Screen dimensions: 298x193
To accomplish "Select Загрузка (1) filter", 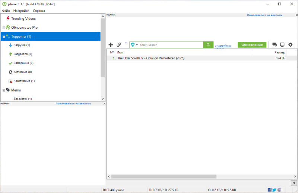I will [22, 45].
